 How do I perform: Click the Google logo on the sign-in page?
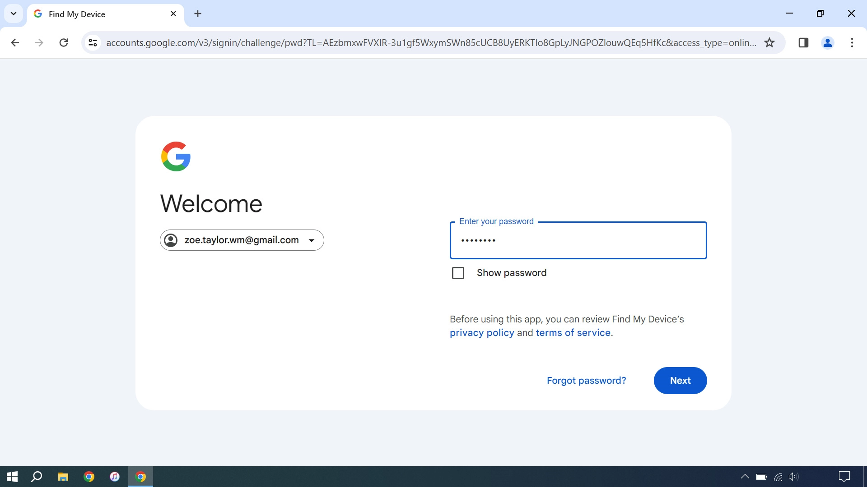(176, 156)
